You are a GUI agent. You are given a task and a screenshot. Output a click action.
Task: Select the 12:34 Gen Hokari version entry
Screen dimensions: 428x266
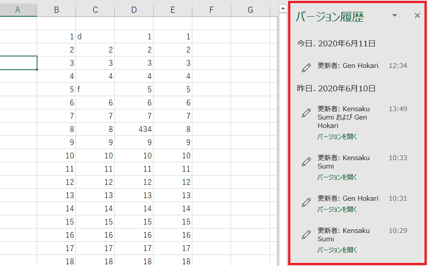354,66
